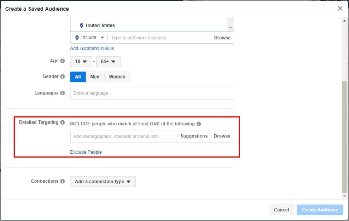
Task: Click the Add Locations in Bulk link
Action: point(92,48)
